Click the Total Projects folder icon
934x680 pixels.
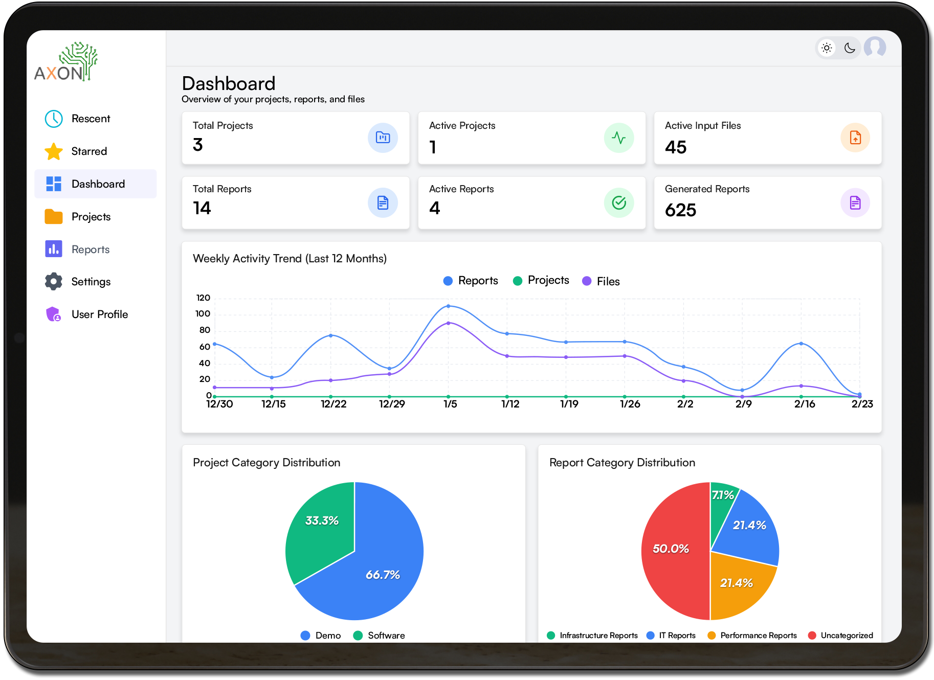tap(383, 138)
